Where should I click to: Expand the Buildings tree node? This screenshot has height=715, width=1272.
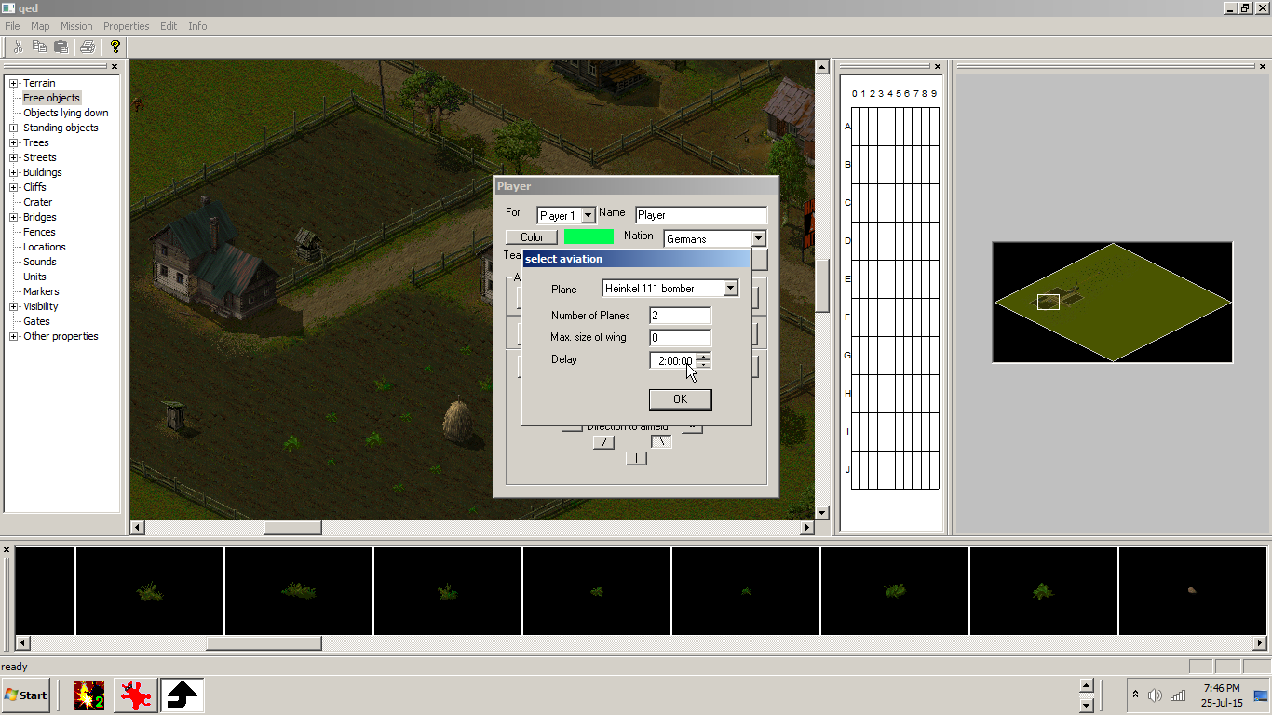point(14,172)
